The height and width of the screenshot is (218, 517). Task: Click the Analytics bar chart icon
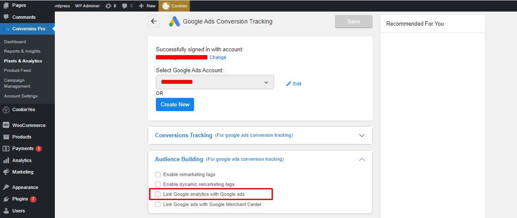pyautogui.click(x=6, y=160)
